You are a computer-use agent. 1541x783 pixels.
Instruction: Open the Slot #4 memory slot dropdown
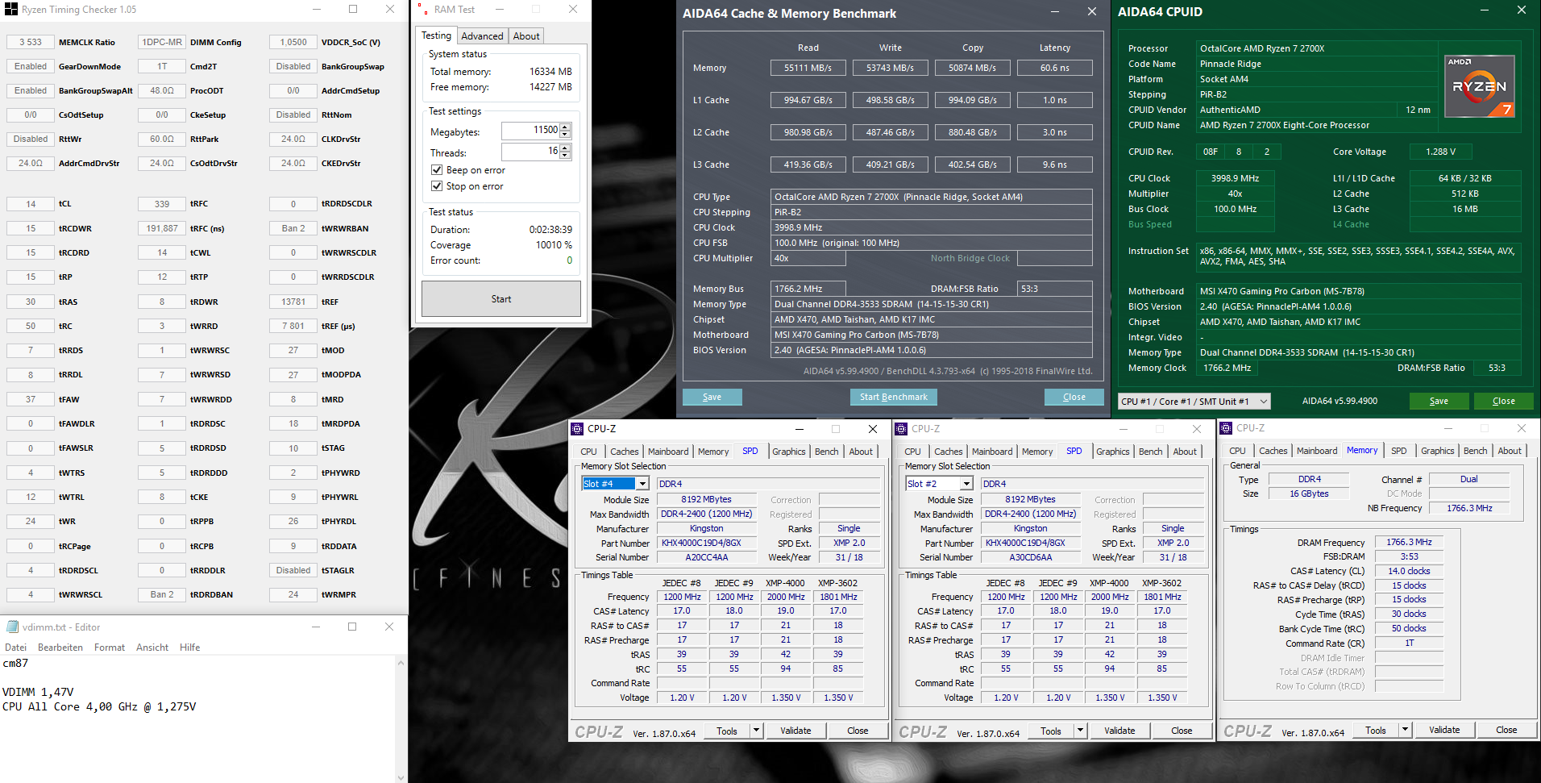642,483
